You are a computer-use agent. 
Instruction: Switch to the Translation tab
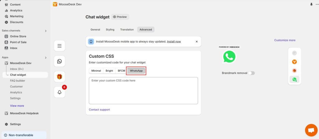[x=127, y=29]
